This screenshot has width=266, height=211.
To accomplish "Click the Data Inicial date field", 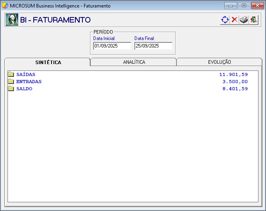I will coord(112,46).
